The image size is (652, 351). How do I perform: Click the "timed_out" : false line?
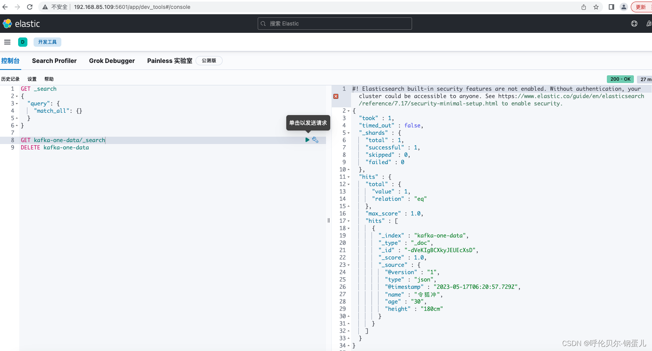[x=391, y=125]
